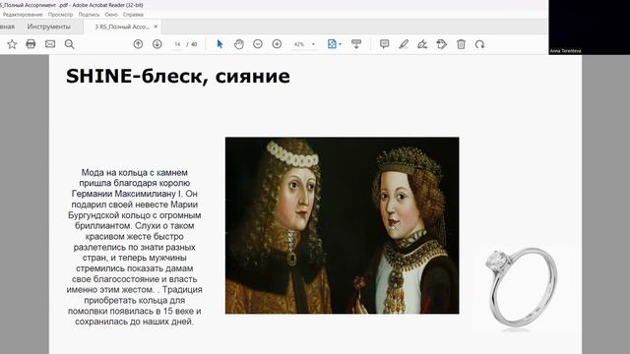Click the Anna Terenteva video participant tile
Image resolution: width=630 pixels, height=354 pixels.
coord(589,28)
